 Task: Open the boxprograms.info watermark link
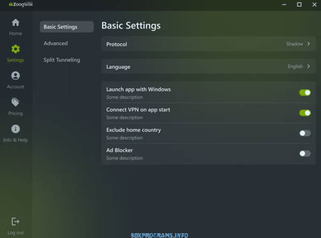coord(159,235)
